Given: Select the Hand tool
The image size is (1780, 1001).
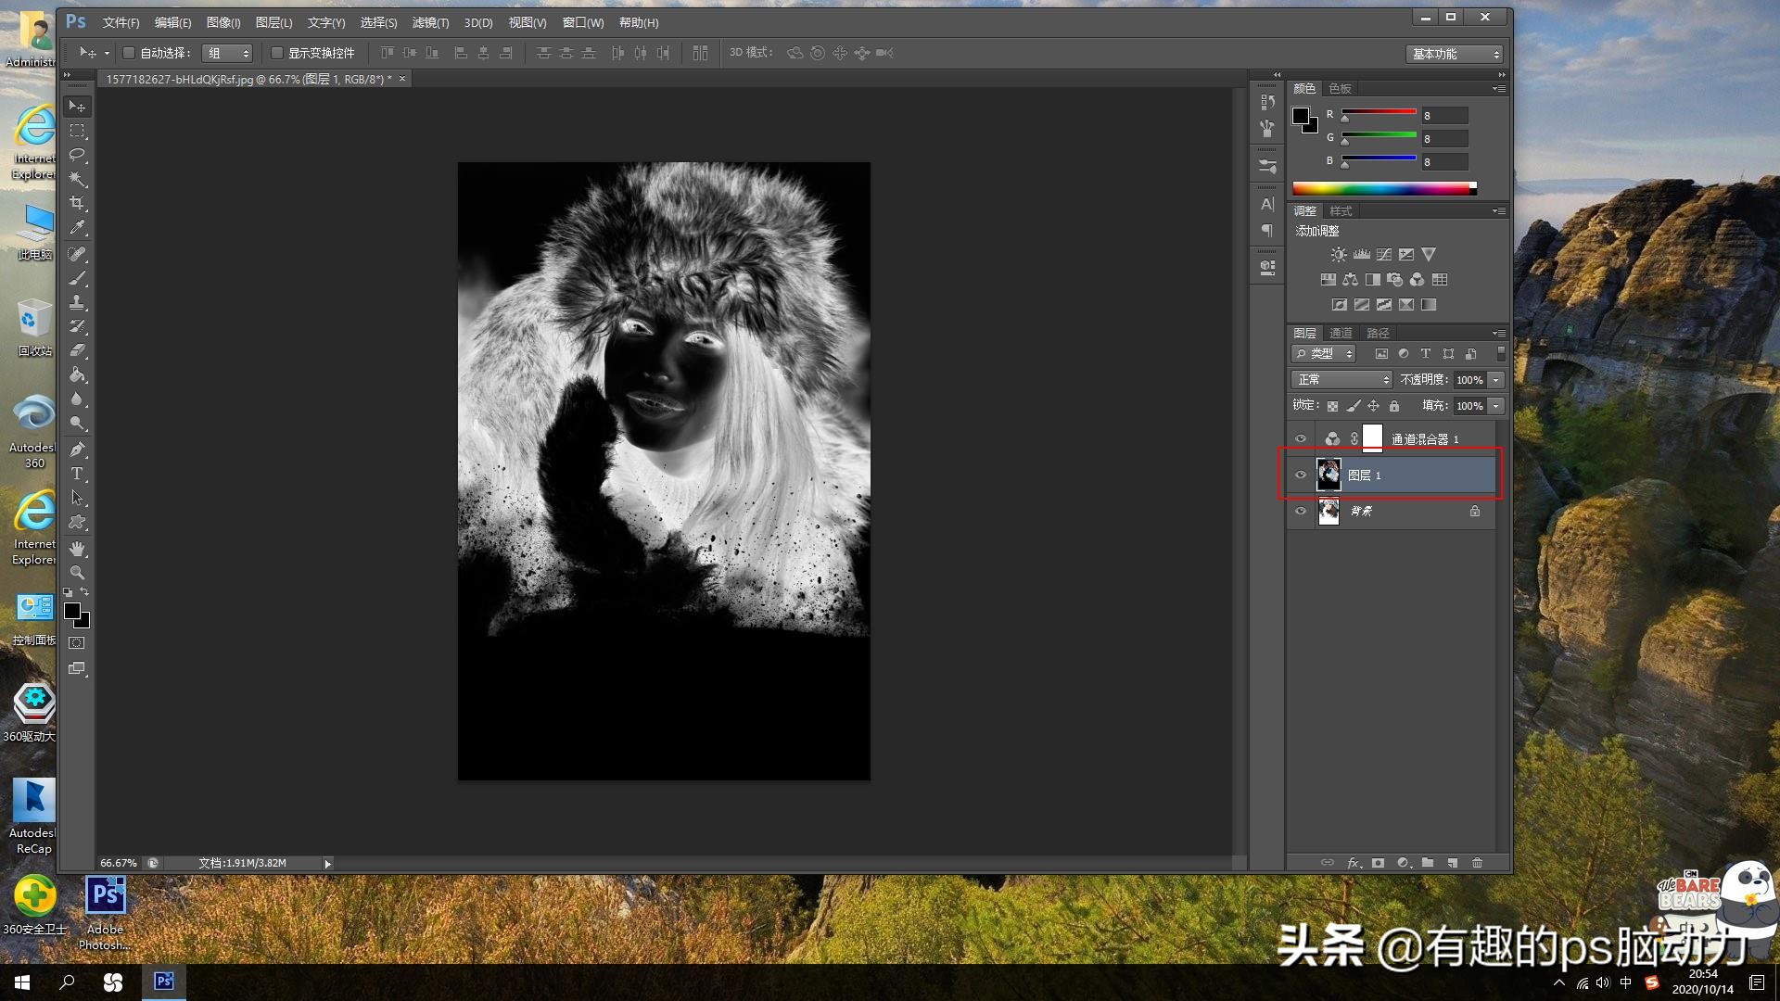Looking at the screenshot, I should [77, 549].
